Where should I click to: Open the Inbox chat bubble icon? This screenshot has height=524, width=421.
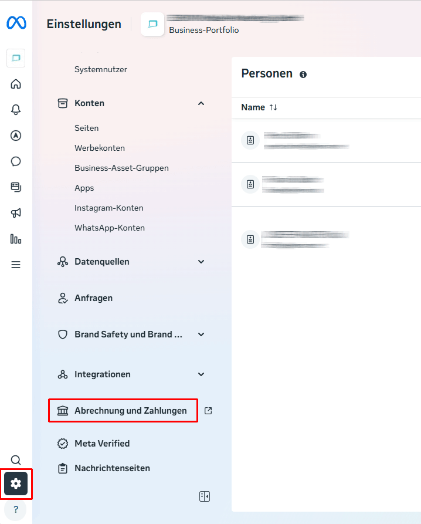click(x=16, y=161)
